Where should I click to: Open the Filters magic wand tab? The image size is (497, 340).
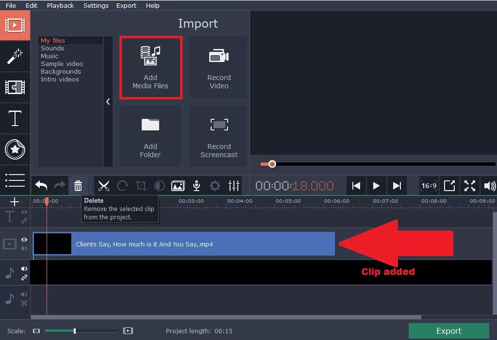[x=15, y=56]
